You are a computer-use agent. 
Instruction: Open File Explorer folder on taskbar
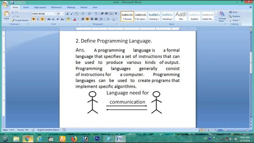pyautogui.click(x=16, y=139)
